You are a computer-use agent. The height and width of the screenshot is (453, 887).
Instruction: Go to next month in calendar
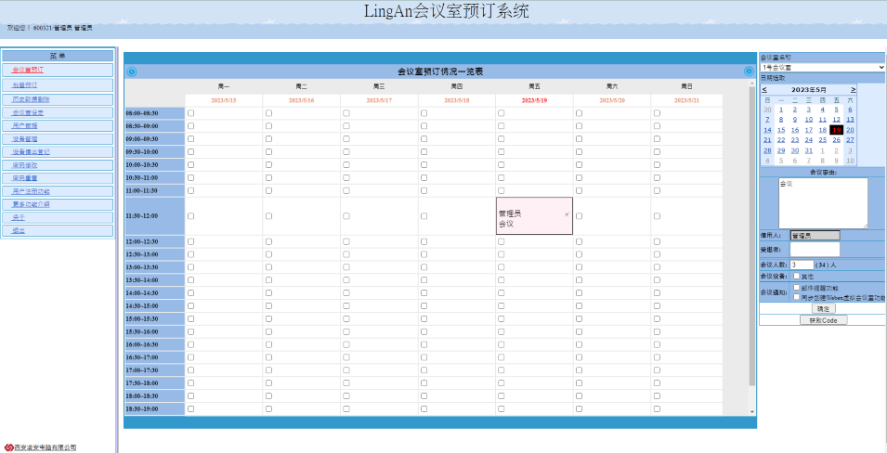(x=853, y=89)
